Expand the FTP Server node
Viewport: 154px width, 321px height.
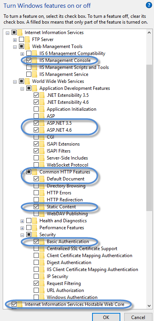coord(15,40)
